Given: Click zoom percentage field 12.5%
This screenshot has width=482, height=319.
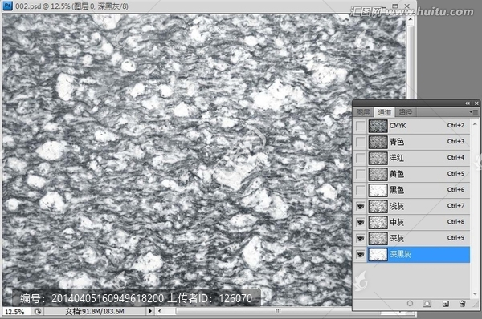Looking at the screenshot, I should click(14, 312).
